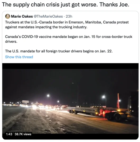Viewport: 140px width, 142px height.
Task: Click the 1:43 duration badge
Action: [x=9, y=134]
